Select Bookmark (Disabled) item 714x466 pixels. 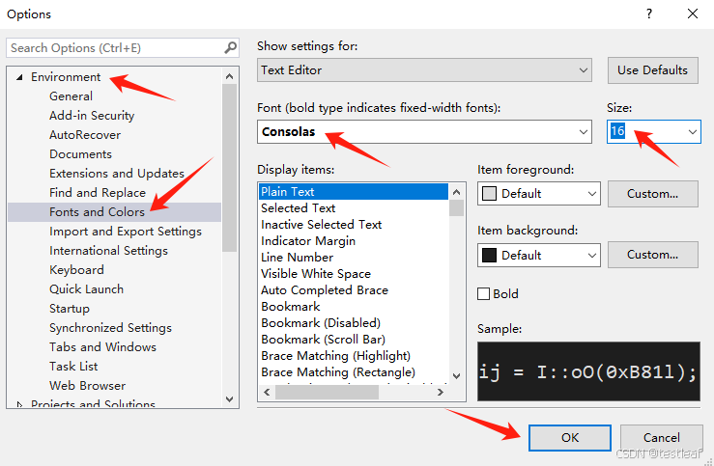[321, 323]
